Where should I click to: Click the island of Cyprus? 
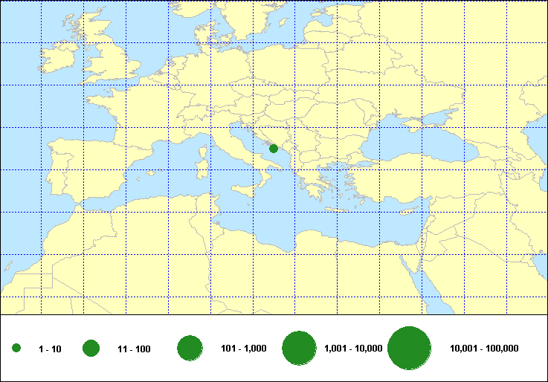[x=407, y=212]
